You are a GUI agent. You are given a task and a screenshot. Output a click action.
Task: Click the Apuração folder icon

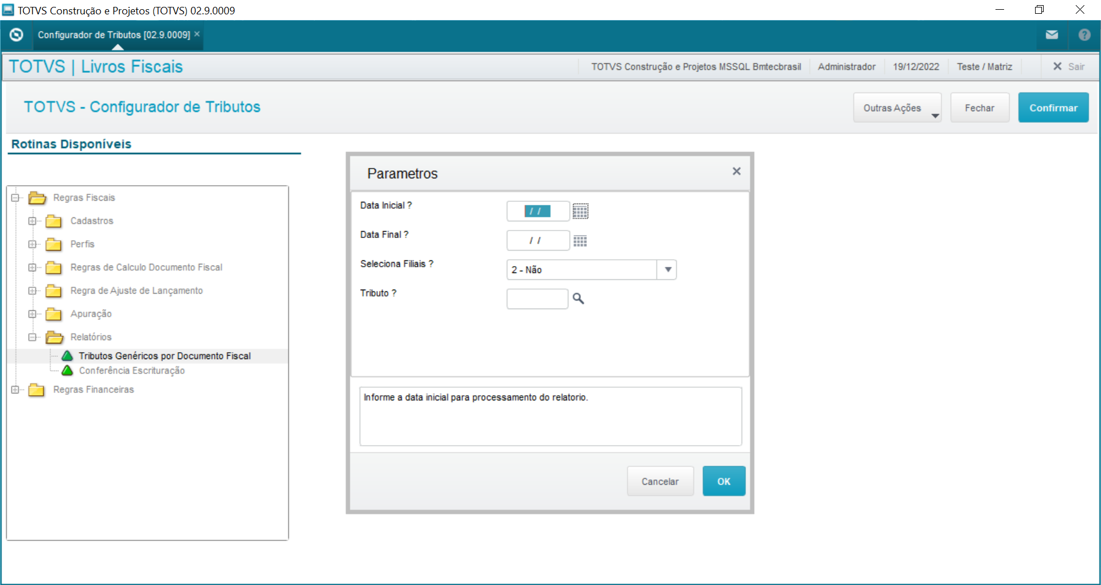[x=54, y=314]
